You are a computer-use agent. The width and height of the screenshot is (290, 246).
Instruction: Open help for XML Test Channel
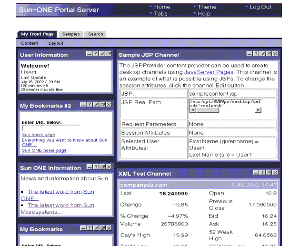click(x=262, y=172)
